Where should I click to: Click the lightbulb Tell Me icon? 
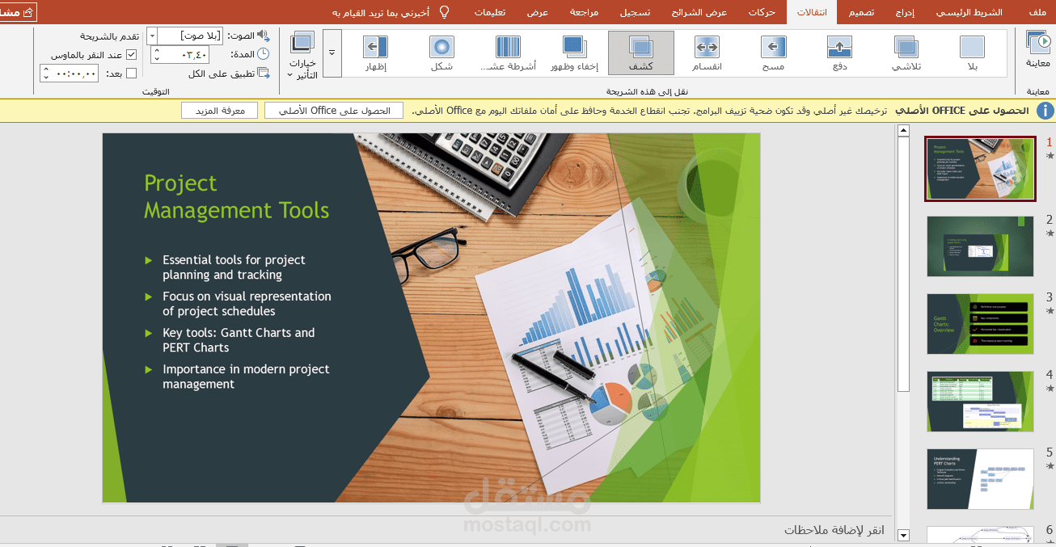pos(443,12)
